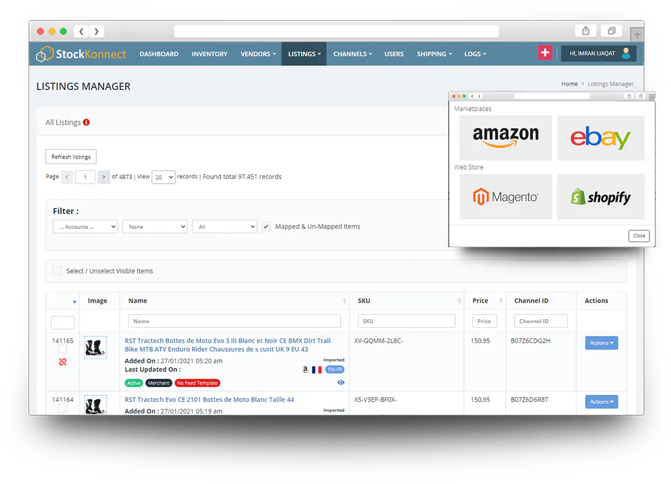Sort by the Name column arrows
The height and width of the screenshot is (484, 671).
coord(345,300)
